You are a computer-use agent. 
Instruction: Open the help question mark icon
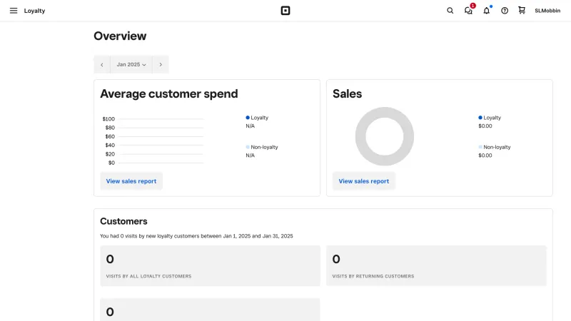point(505,11)
